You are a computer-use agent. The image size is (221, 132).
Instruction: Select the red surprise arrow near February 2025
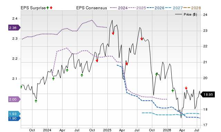coord(113,33)
